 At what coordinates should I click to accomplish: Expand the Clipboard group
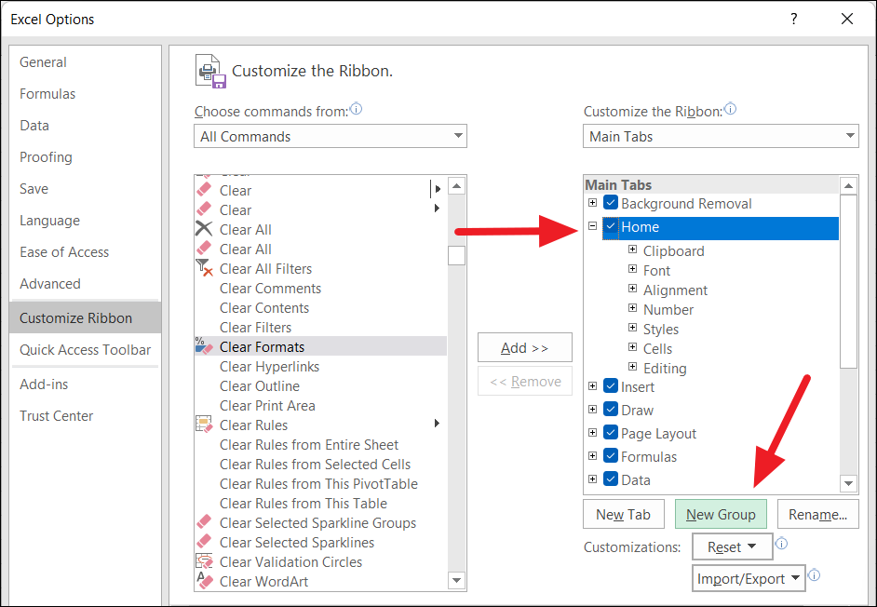(x=632, y=250)
